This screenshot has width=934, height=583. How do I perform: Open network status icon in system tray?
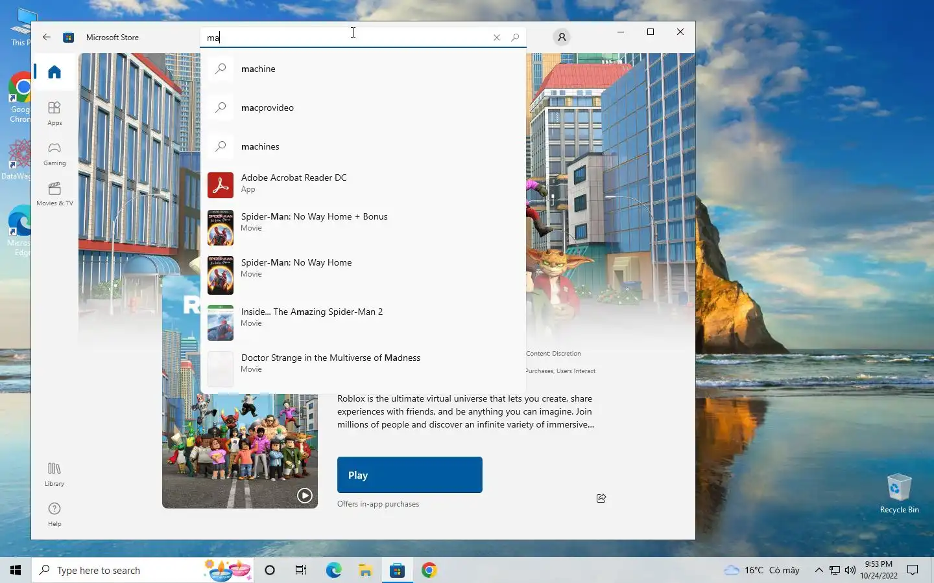[835, 570]
